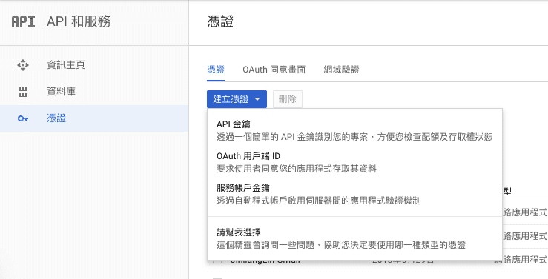This screenshot has width=548, height=279.
Task: Click the 這個精靈會詢問 description text
Action: pyautogui.click(x=341, y=245)
